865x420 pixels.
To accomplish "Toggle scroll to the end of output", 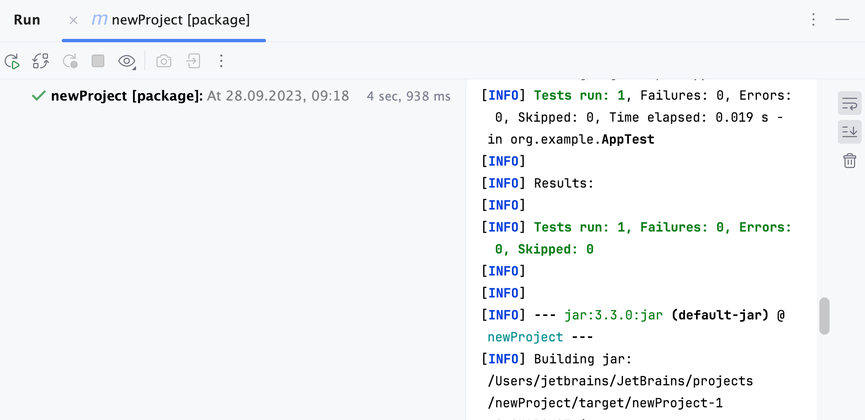I will tap(849, 131).
